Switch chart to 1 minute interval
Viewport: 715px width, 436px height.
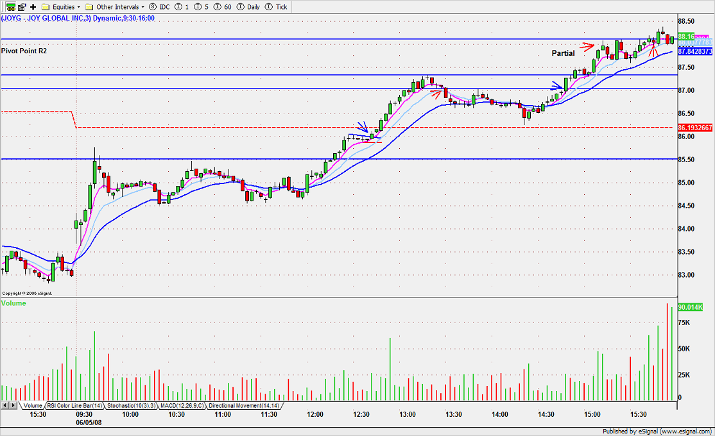[x=182, y=7]
